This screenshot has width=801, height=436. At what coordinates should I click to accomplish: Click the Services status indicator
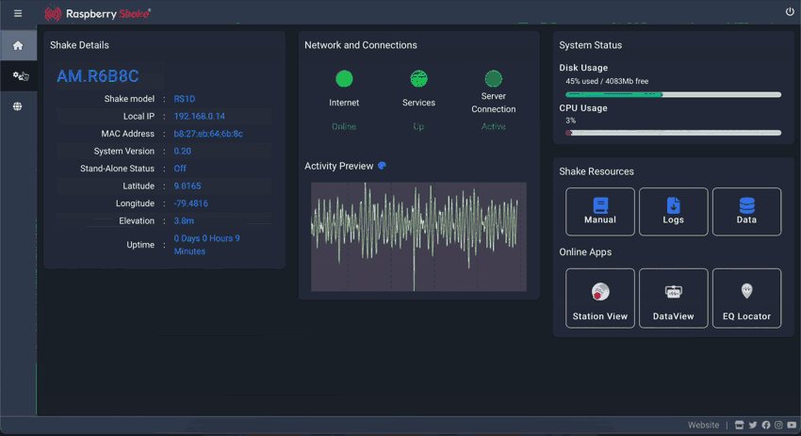point(418,78)
